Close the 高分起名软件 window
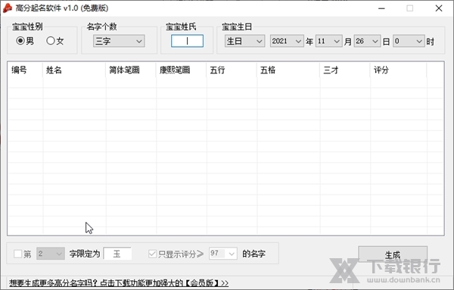This screenshot has width=454, height=290. click(439, 8)
